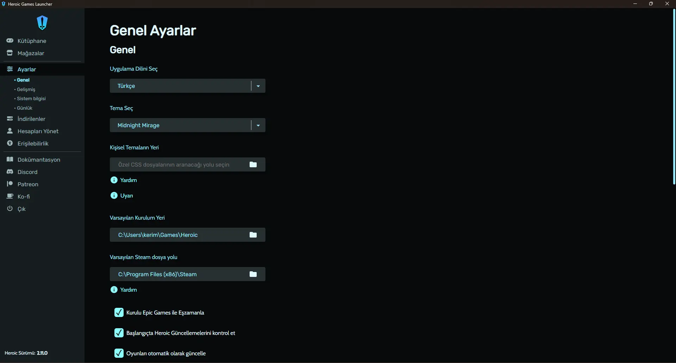This screenshot has width=676, height=363.
Task: Click Heroic Sürümü 2.11.0 version text
Action: 26,353
